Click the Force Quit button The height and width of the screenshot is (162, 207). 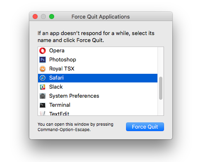point(145,127)
